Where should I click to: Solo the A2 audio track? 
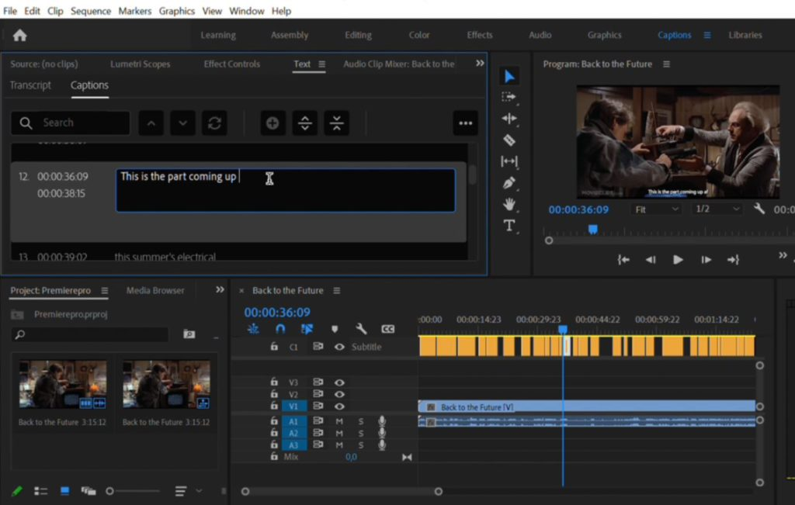point(361,433)
